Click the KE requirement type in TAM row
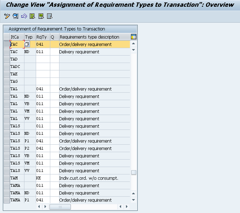 tap(43, 178)
